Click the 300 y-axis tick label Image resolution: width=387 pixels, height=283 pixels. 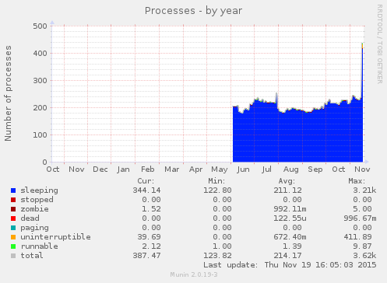pos(40,81)
